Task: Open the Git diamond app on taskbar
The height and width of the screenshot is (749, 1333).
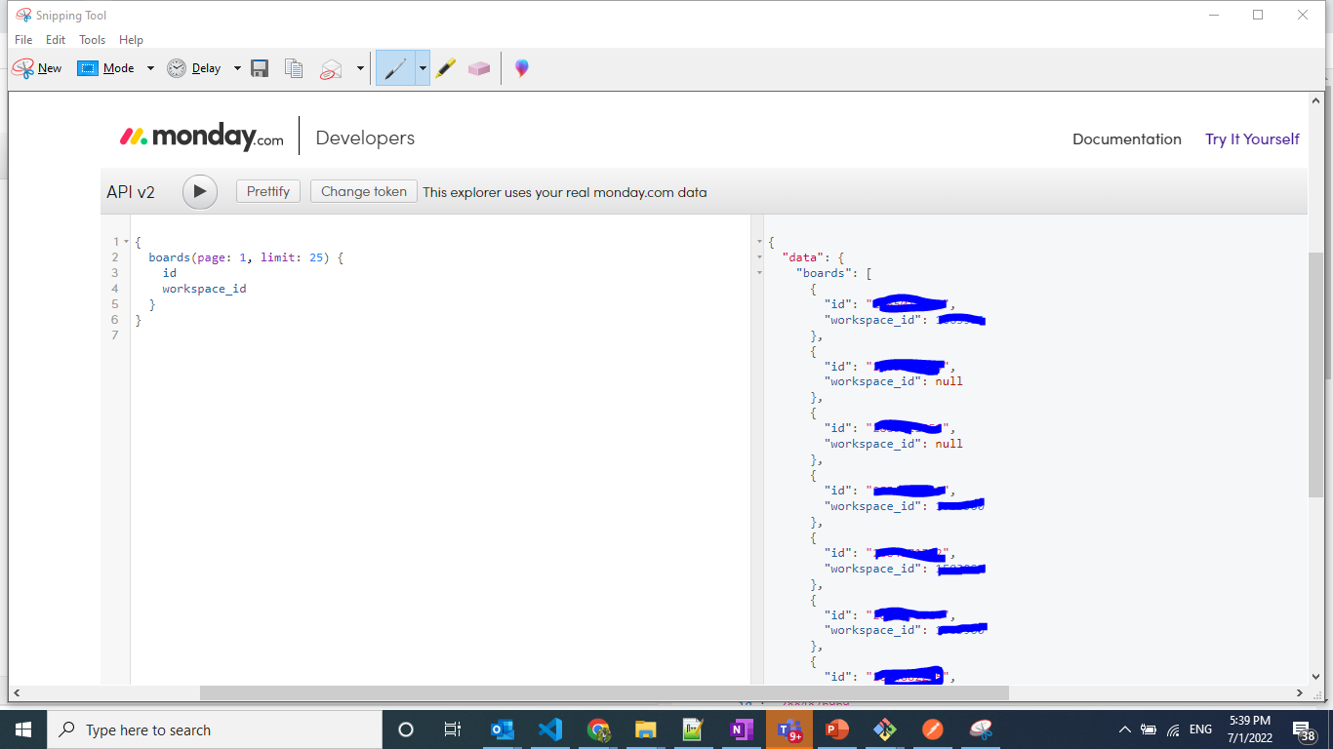Action: click(x=884, y=729)
